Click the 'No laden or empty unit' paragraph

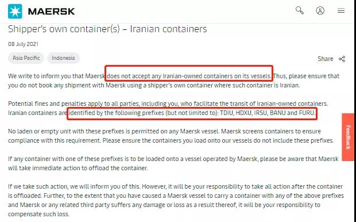pos(171,136)
